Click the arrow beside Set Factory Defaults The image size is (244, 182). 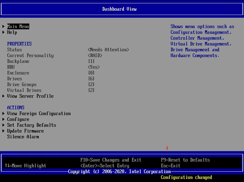pos(3,125)
